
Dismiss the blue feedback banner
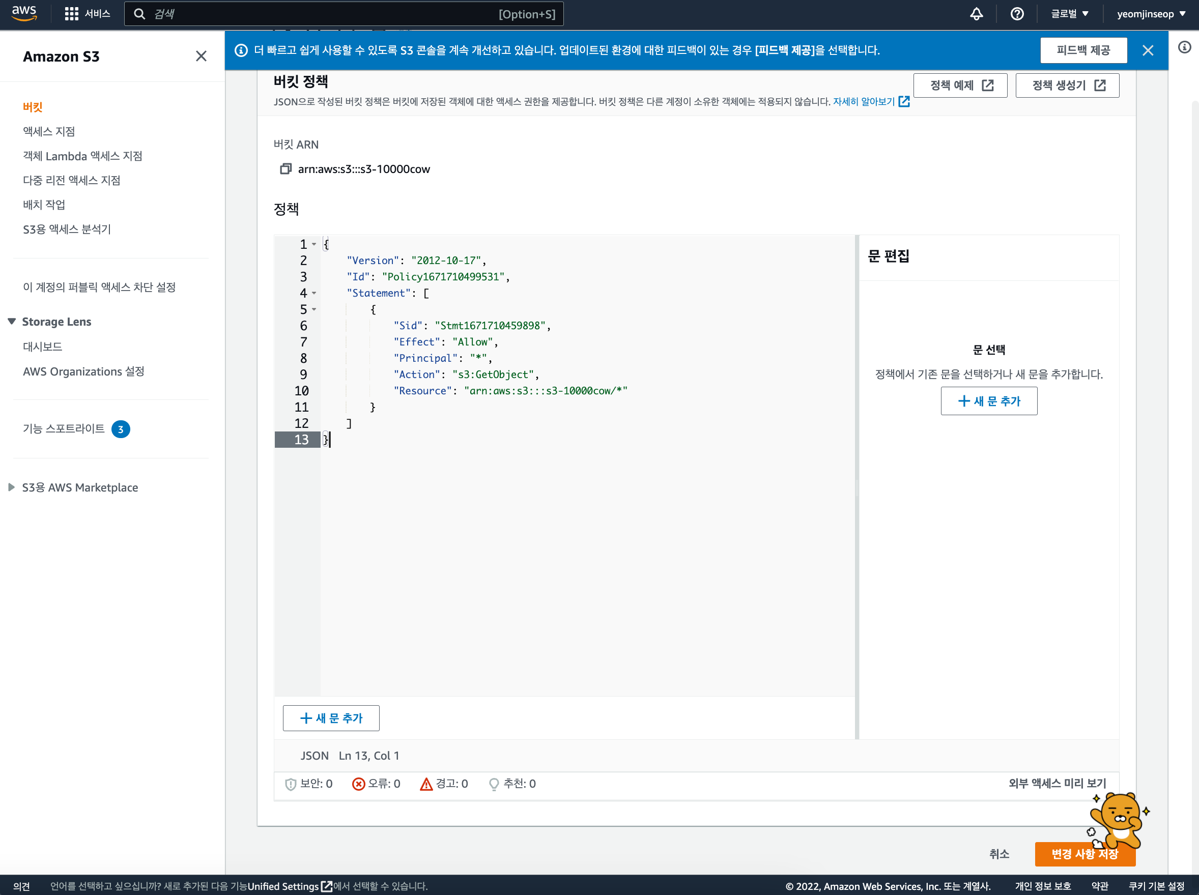1148,50
